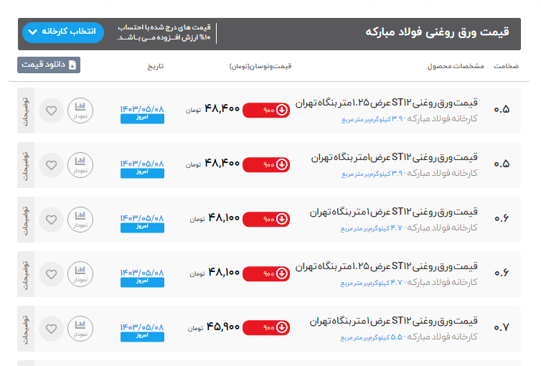
Task: Toggle heart favorite on the 0.7 thickness row
Action: 51,329
